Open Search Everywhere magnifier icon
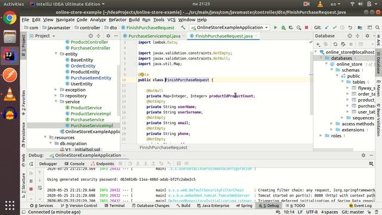 coord(377,27)
